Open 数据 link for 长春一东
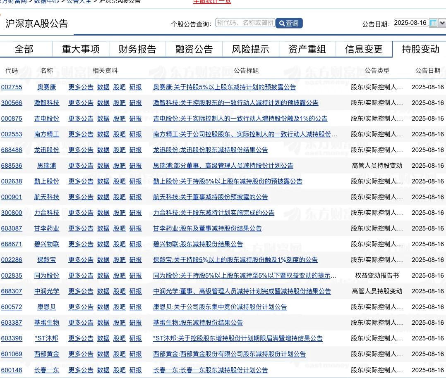The height and width of the screenshot is (378, 446). [x=103, y=370]
